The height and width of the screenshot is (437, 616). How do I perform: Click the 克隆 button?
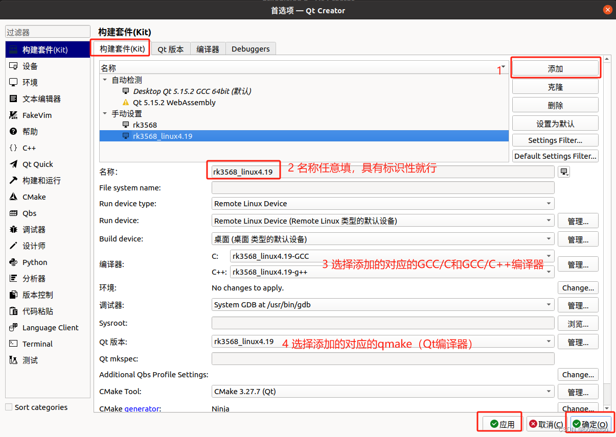(x=555, y=86)
